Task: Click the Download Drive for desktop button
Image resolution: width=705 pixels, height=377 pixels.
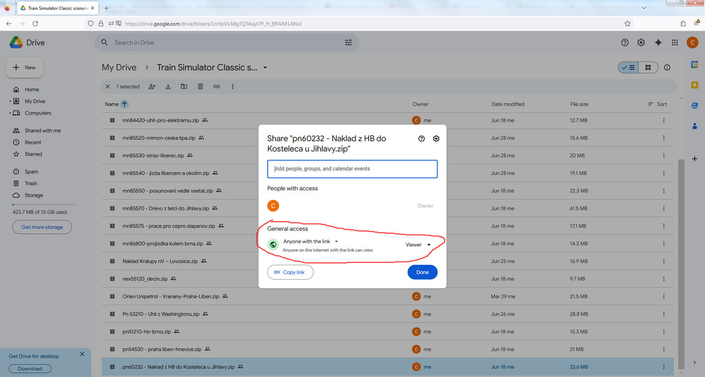Action: coord(30,369)
